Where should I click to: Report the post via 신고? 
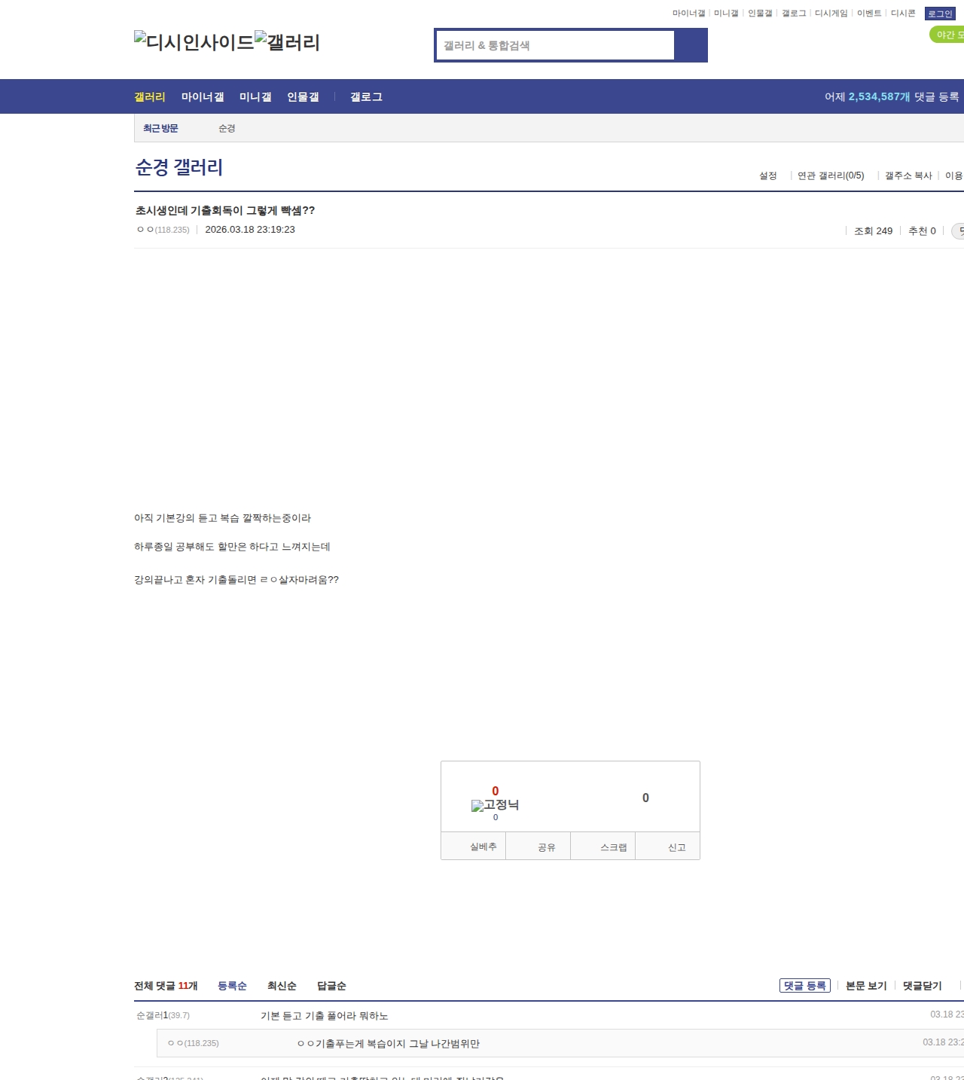(x=676, y=847)
